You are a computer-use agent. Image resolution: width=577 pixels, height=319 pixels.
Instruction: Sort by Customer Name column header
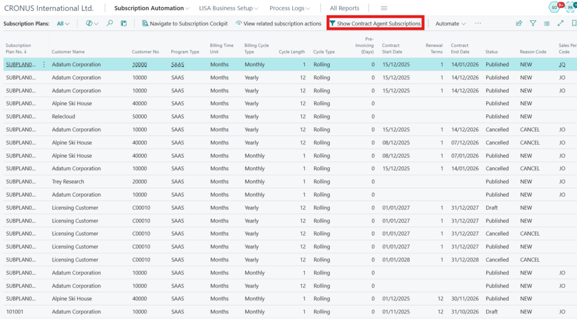coord(68,52)
